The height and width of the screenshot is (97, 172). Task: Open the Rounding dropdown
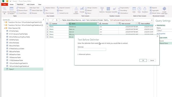(123, 11)
